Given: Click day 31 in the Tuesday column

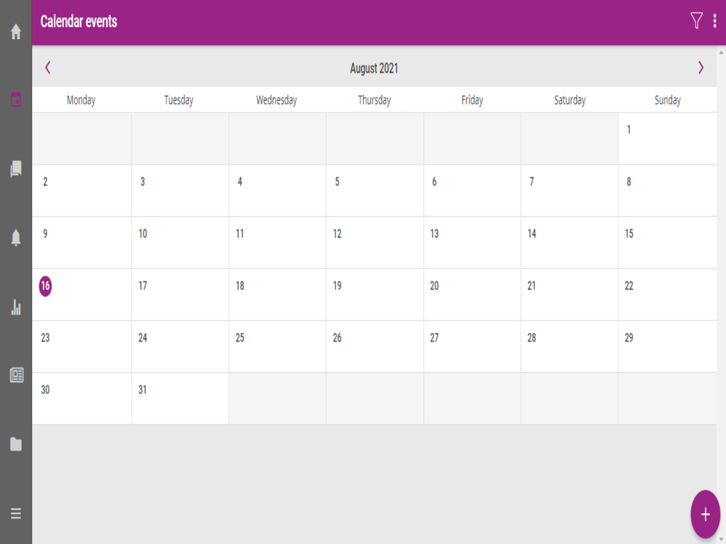Looking at the screenshot, I should 180,398.
